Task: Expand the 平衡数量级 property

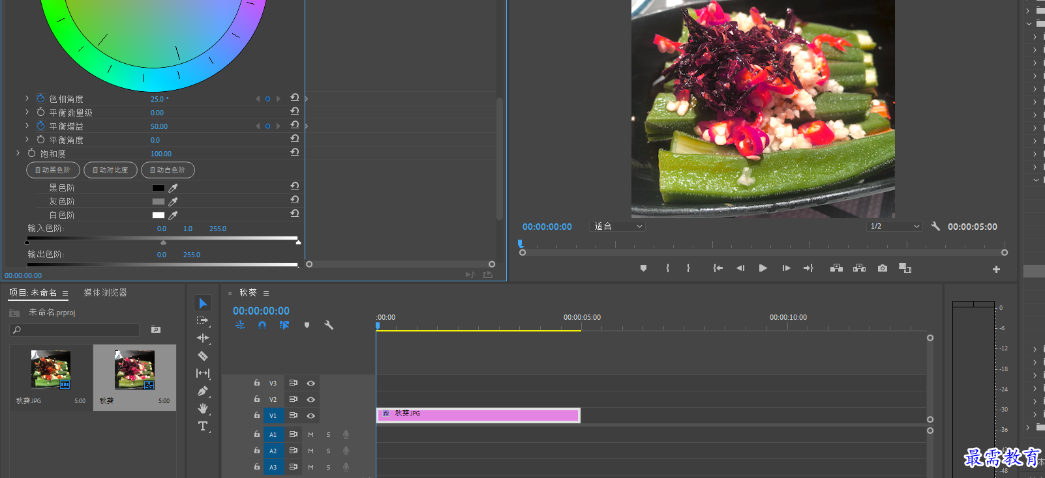Action: (x=27, y=112)
